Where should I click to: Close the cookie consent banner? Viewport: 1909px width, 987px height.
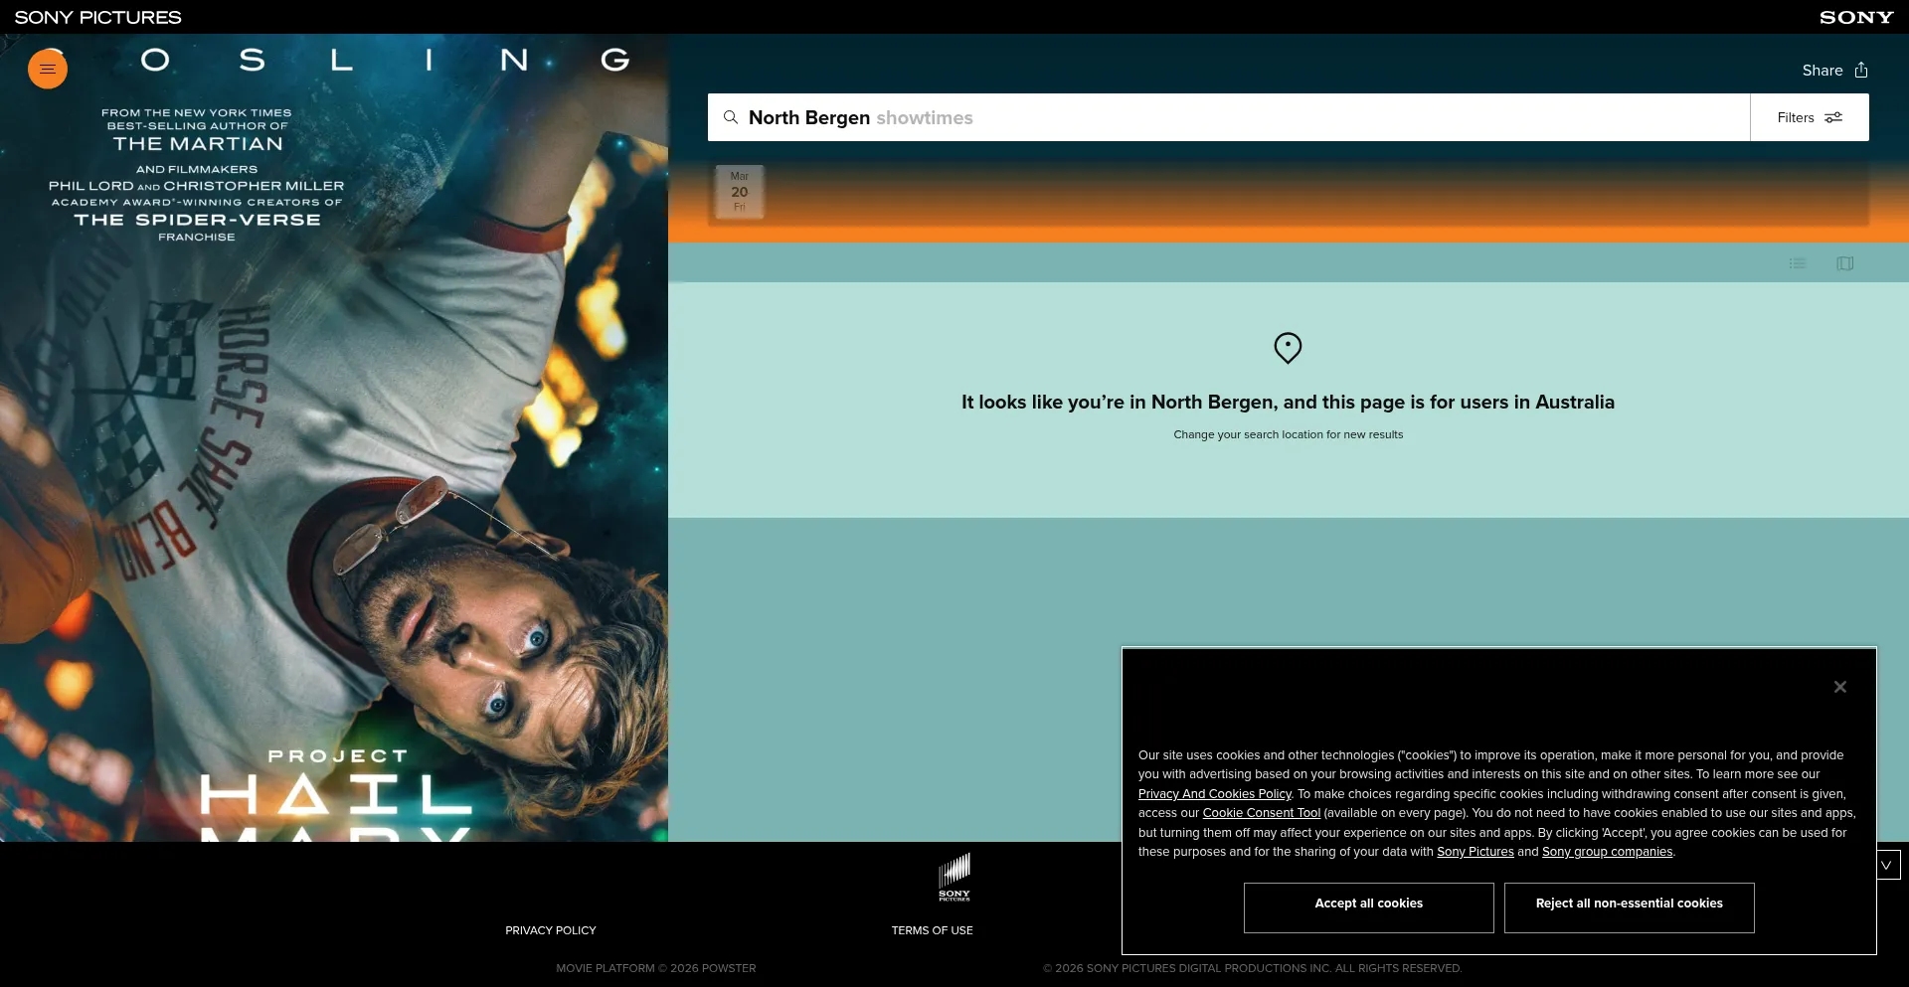point(1840,687)
